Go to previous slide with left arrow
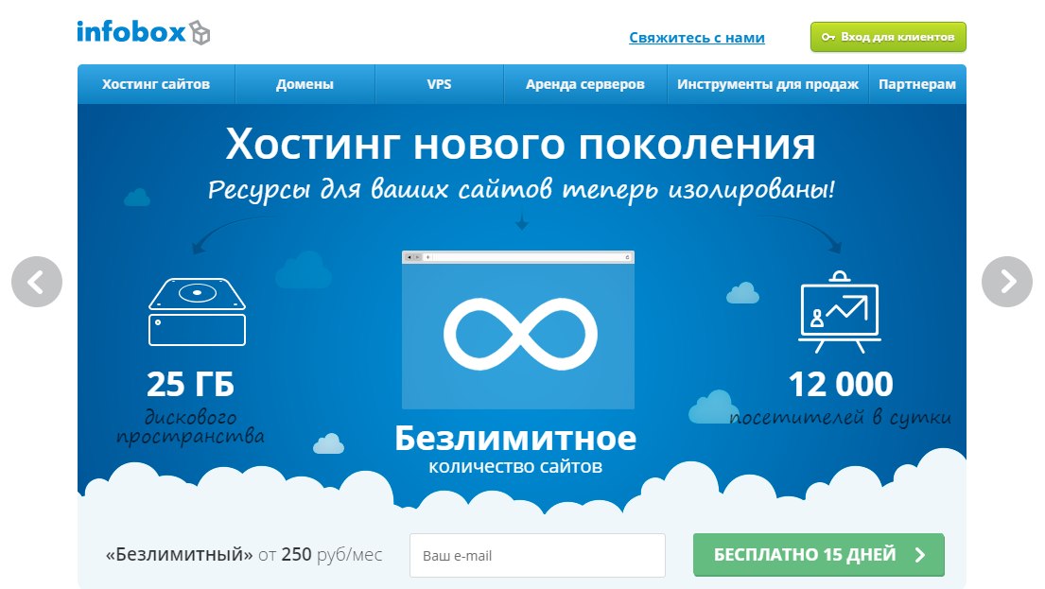 tap(37, 282)
